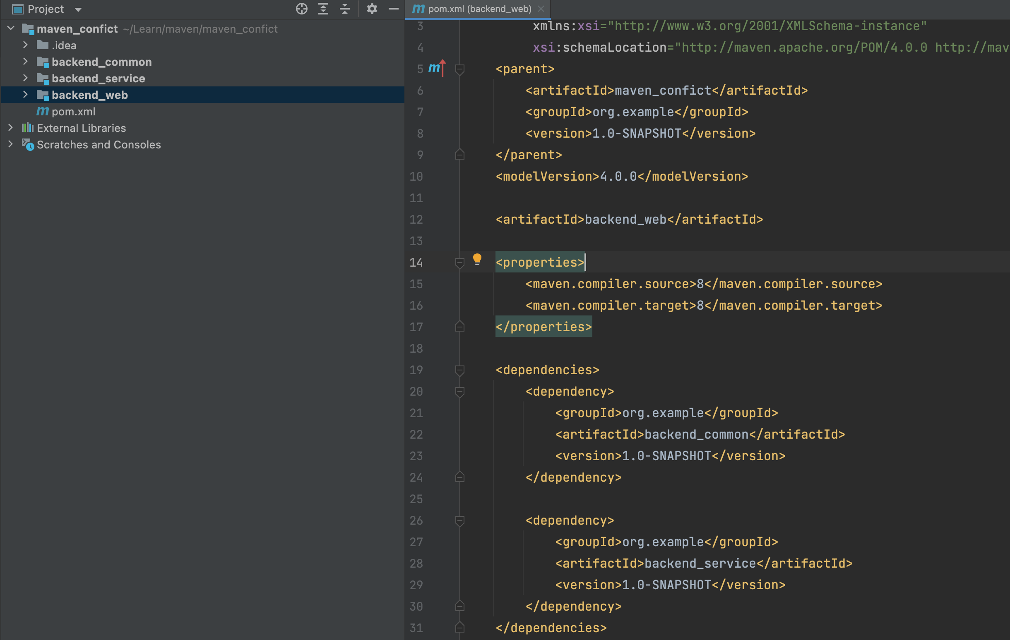1010x640 pixels.
Task: Fold the properties block at line 14
Action: [460, 263]
